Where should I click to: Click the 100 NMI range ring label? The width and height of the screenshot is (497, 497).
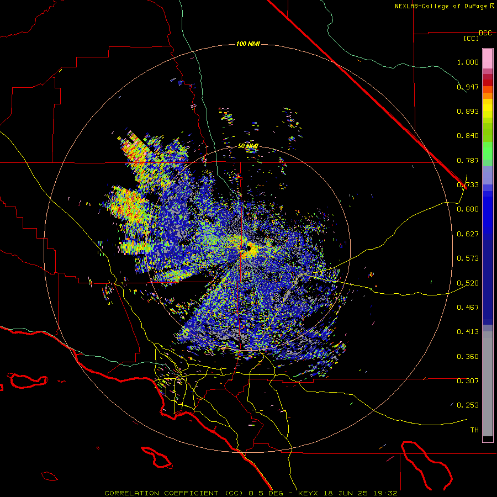[248, 44]
